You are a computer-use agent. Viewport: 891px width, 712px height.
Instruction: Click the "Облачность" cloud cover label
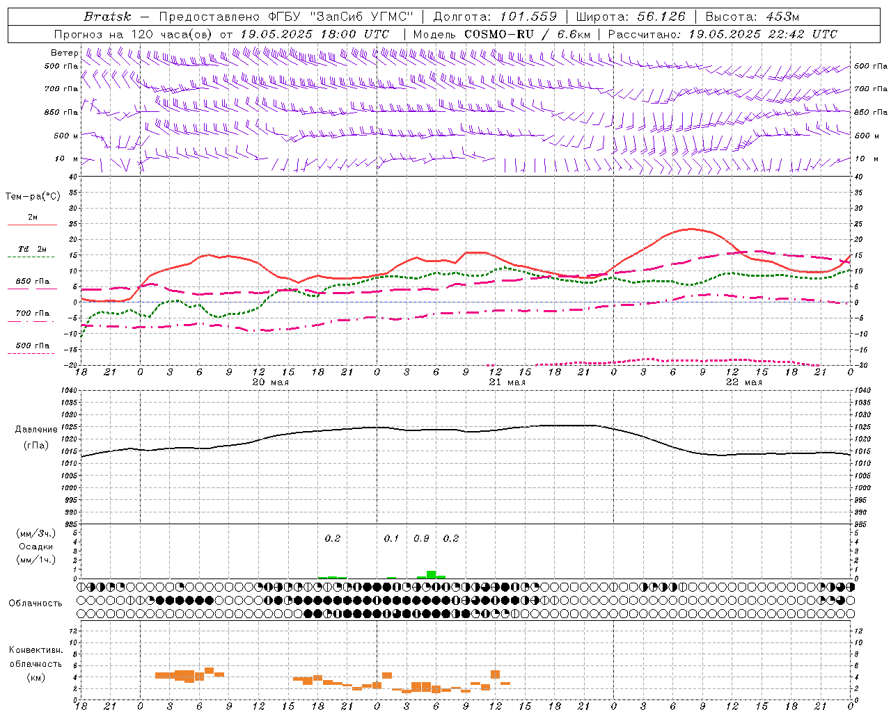pyautogui.click(x=36, y=603)
